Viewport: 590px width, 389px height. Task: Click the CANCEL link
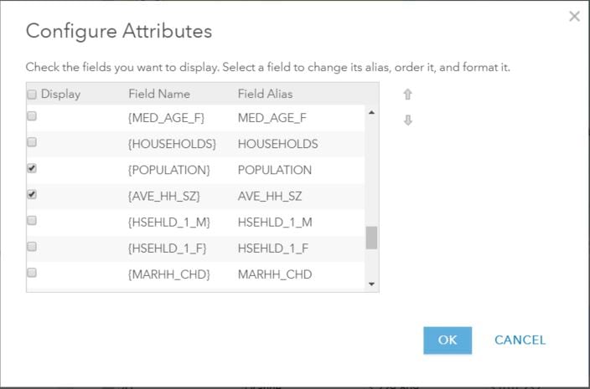pos(520,340)
